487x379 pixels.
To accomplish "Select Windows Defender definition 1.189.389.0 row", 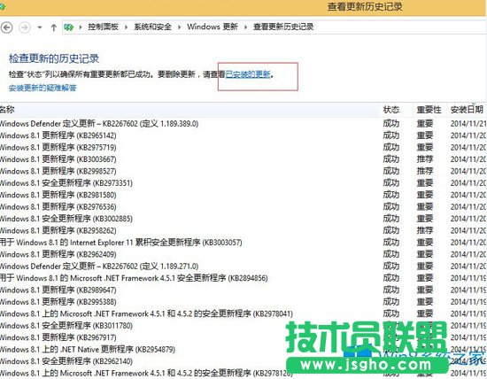I will [243, 124].
